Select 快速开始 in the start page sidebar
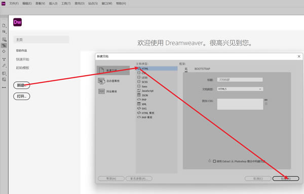This screenshot has width=304, height=194. pos(22,59)
